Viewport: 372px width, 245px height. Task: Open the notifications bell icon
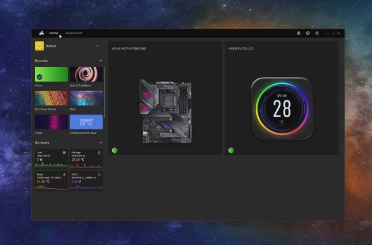tap(298, 33)
